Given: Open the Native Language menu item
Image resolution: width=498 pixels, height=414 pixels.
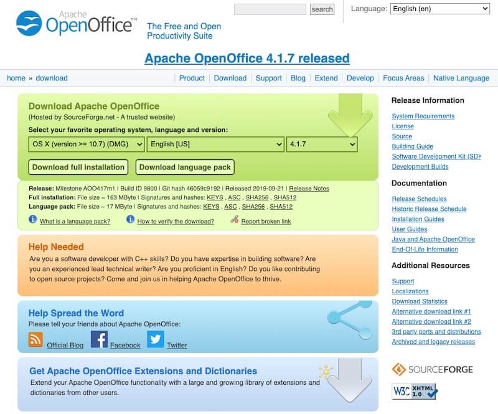Looking at the screenshot, I should pyautogui.click(x=461, y=78).
